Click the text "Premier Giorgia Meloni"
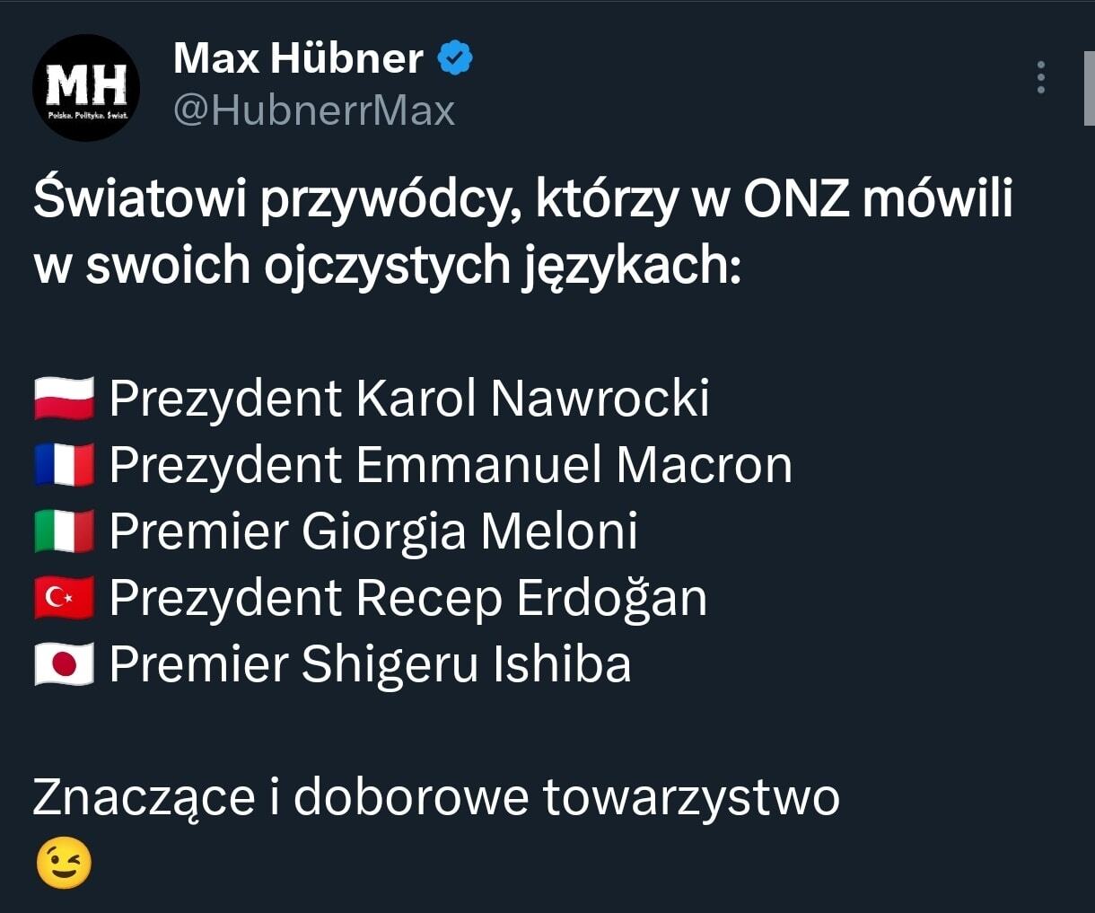 (373, 531)
